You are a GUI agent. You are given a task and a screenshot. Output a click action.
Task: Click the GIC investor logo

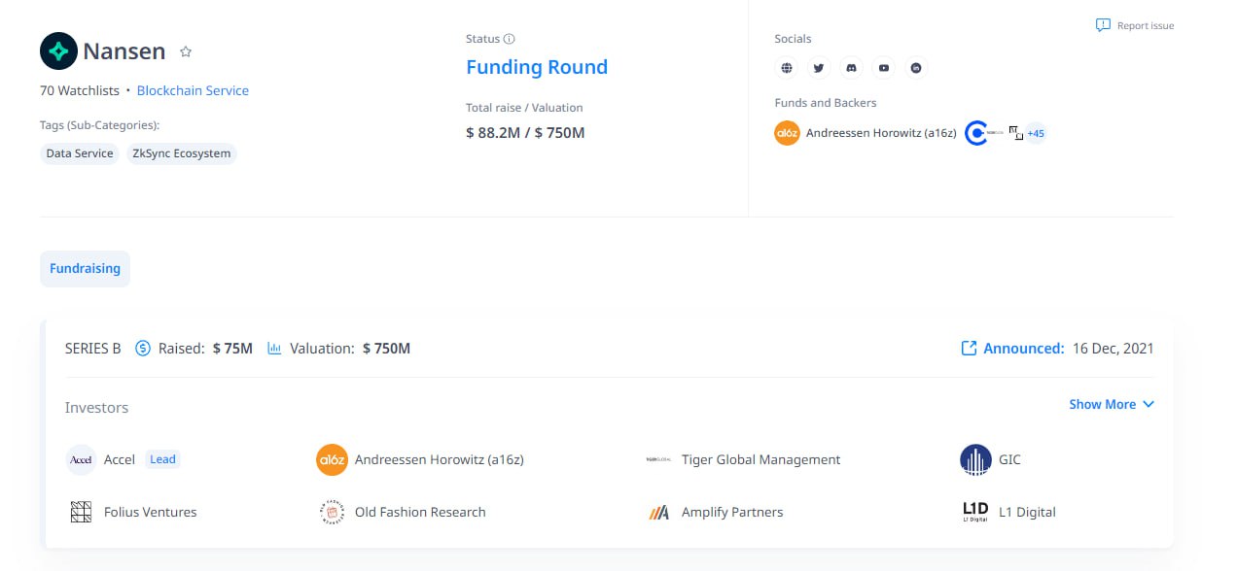click(x=975, y=459)
